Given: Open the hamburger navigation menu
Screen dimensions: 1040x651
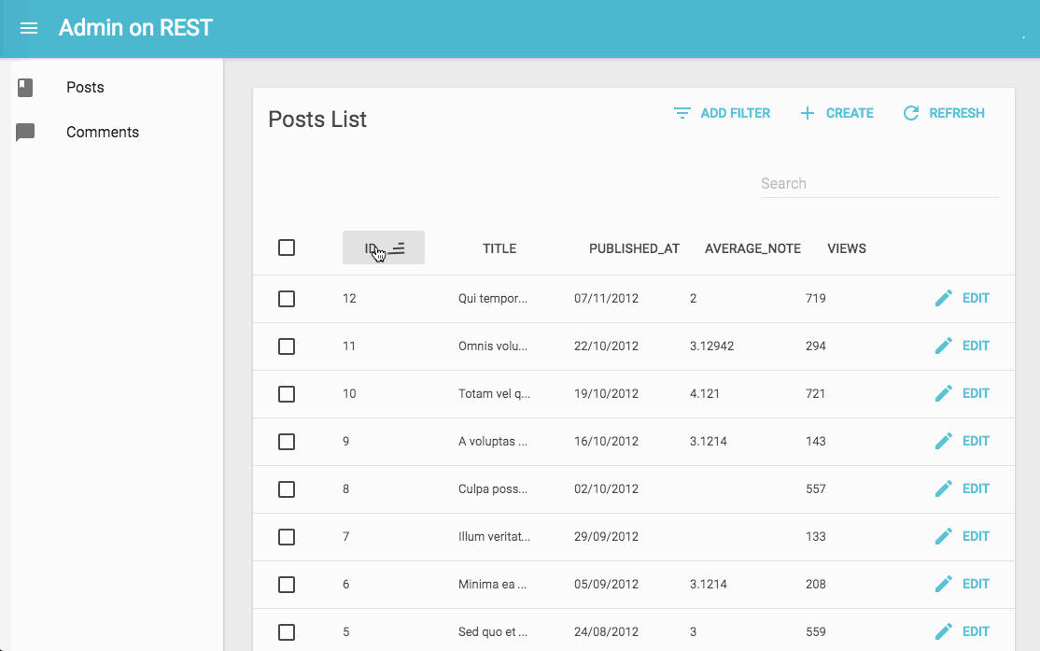Looking at the screenshot, I should 29,28.
